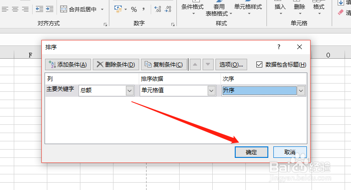
Task: Select column O header
Action: (x=328, y=55)
